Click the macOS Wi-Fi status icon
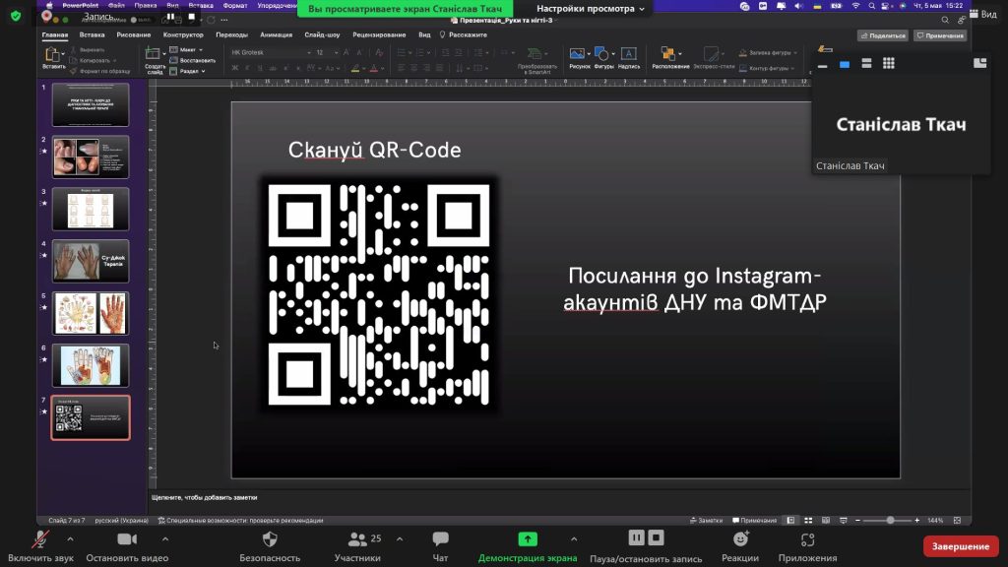Screen dimensions: 1008x567 [x=855, y=6]
